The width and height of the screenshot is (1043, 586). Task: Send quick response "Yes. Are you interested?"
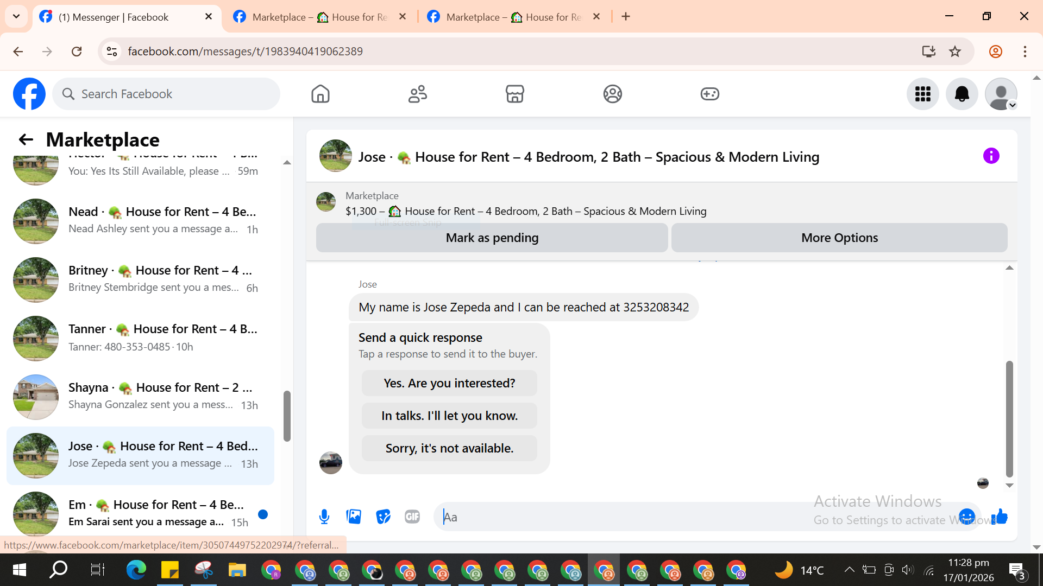click(449, 383)
